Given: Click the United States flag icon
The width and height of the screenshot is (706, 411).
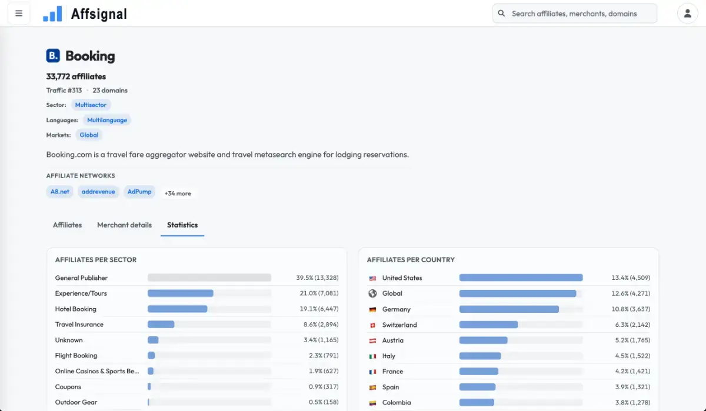Looking at the screenshot, I should 372,278.
